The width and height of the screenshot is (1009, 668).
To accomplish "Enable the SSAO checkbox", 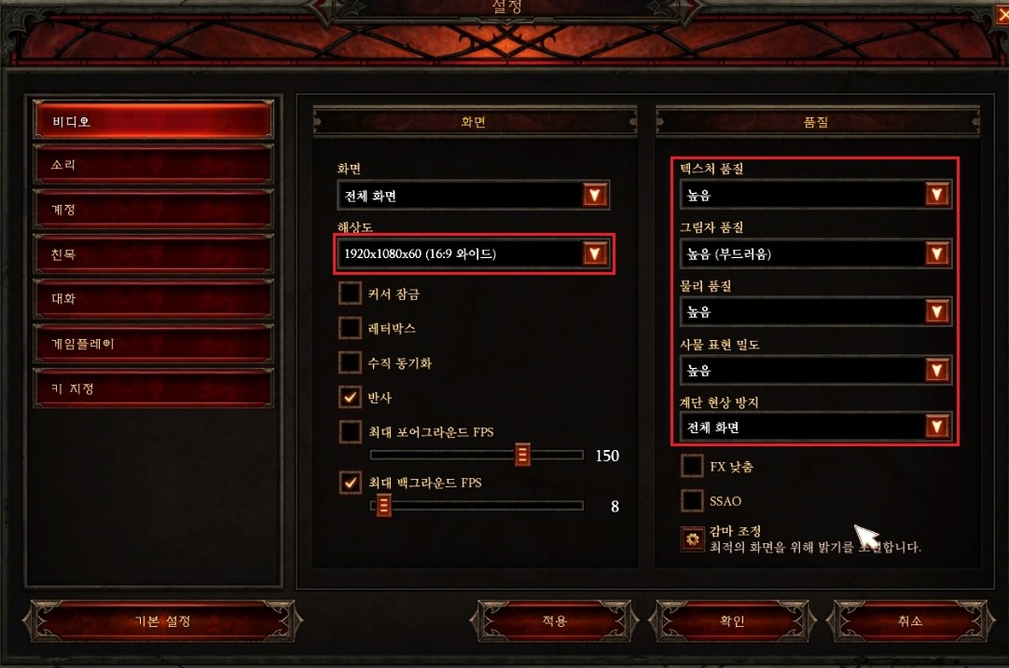I will (x=692, y=501).
